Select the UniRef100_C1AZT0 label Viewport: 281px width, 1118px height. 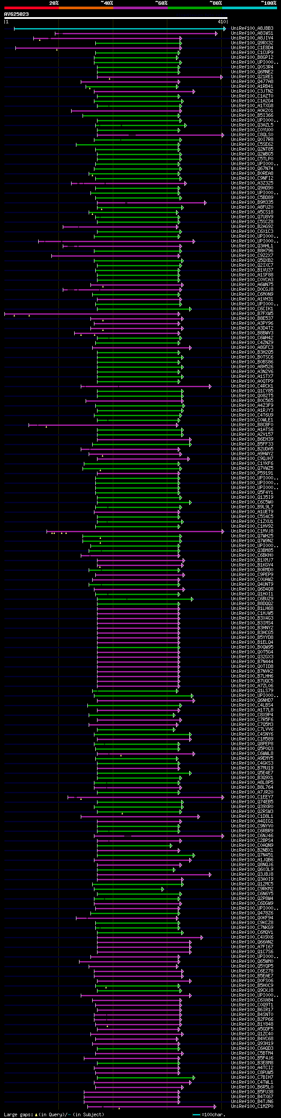[x=252, y=96]
